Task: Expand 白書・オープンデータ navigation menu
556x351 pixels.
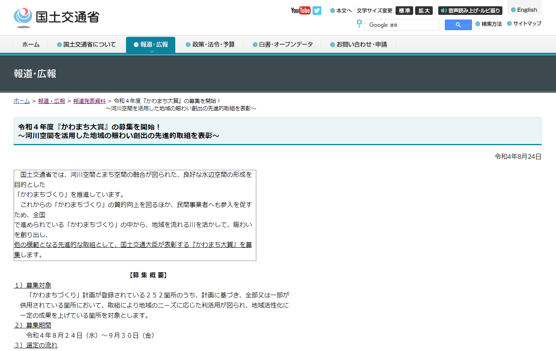Action: coord(282,45)
